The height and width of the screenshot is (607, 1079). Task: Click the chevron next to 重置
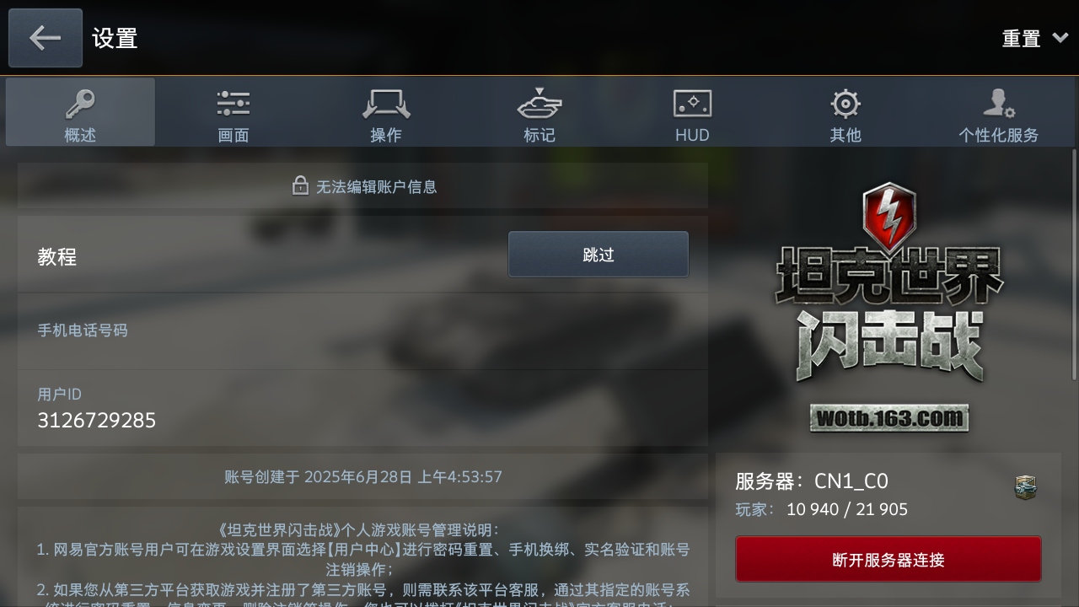point(1060,38)
